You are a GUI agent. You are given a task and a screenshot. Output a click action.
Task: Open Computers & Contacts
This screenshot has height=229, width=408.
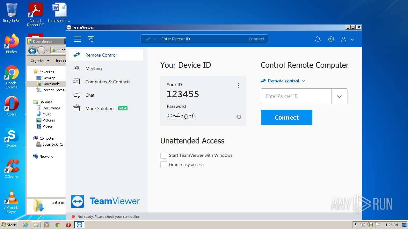[x=106, y=82]
